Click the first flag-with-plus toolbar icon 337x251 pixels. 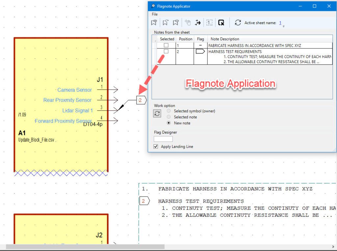click(154, 23)
